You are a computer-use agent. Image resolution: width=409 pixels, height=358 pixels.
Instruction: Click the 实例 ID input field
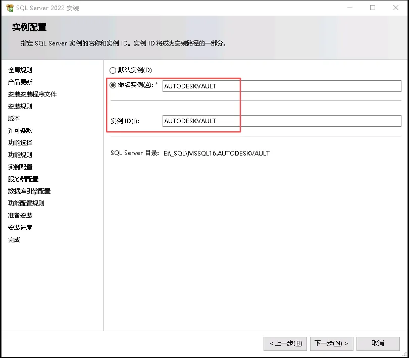pyautogui.click(x=281, y=121)
